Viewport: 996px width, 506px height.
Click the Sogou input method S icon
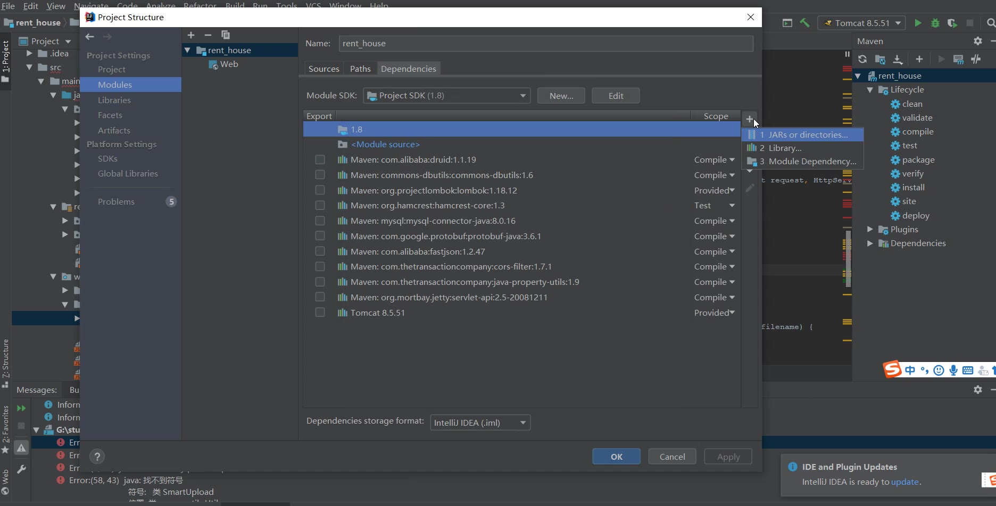pos(892,369)
